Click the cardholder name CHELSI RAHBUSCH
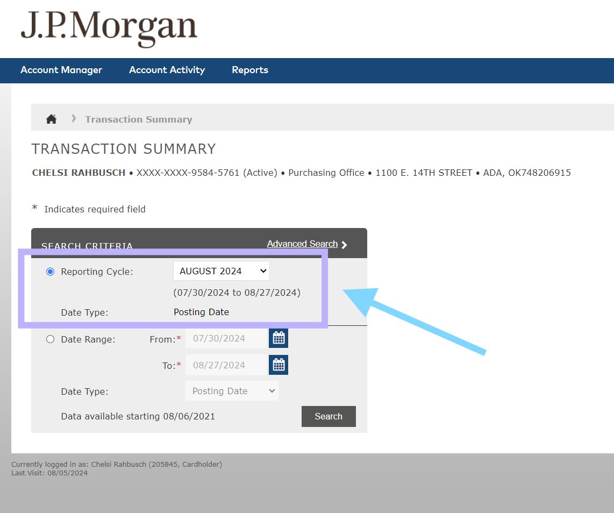This screenshot has width=614, height=513. (x=78, y=173)
